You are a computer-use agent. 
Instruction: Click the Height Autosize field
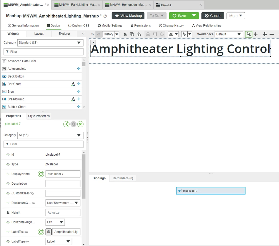[63, 213]
